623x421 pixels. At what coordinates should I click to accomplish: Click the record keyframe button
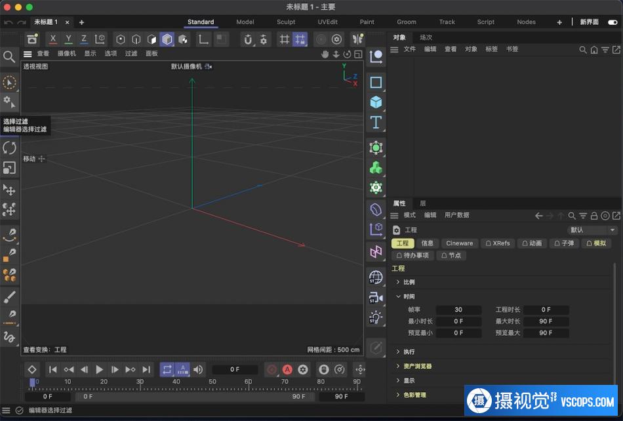(x=271, y=370)
